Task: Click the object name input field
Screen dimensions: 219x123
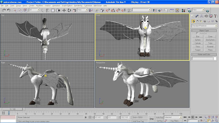Action: click(x=202, y=58)
